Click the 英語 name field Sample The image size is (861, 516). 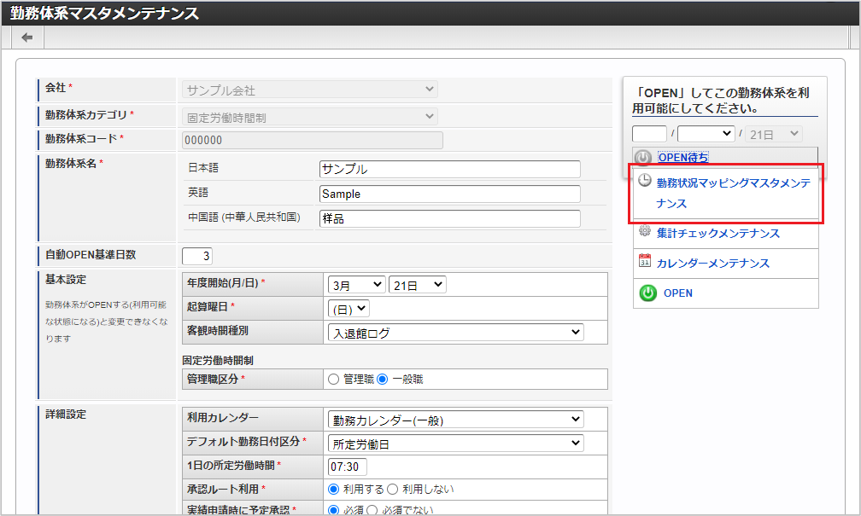point(449,194)
